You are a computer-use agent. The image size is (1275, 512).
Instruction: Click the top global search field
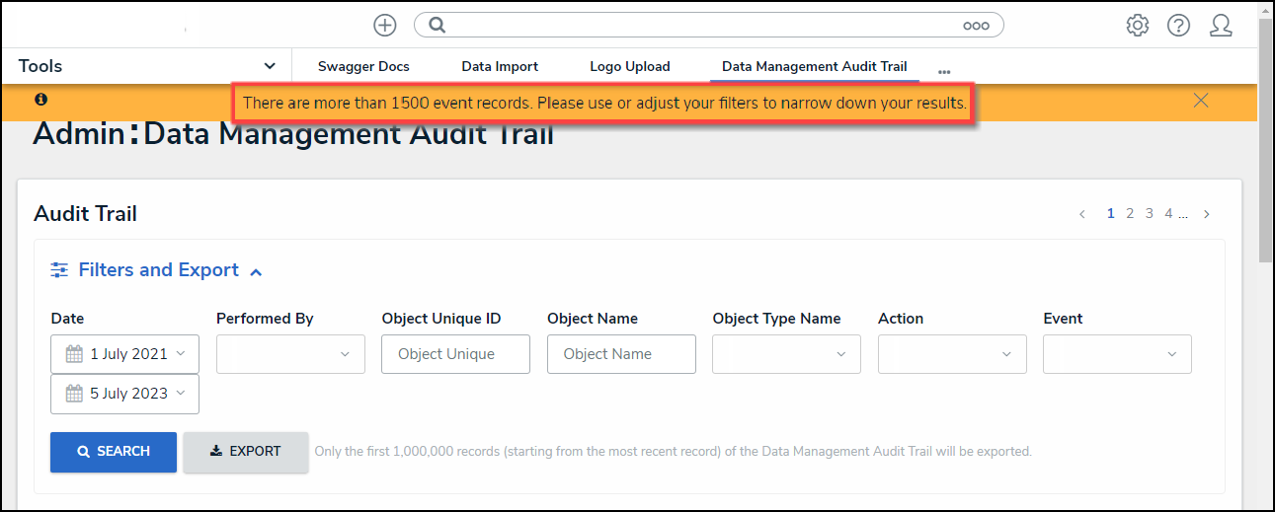click(708, 26)
